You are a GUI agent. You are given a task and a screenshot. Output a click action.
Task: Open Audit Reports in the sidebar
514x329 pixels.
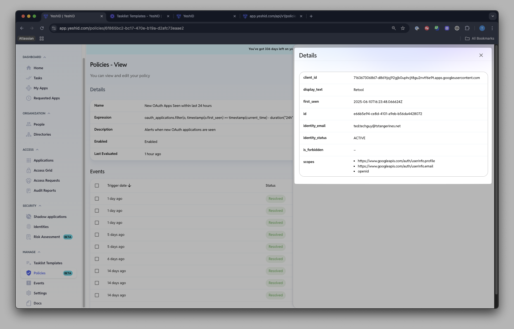tap(45, 190)
